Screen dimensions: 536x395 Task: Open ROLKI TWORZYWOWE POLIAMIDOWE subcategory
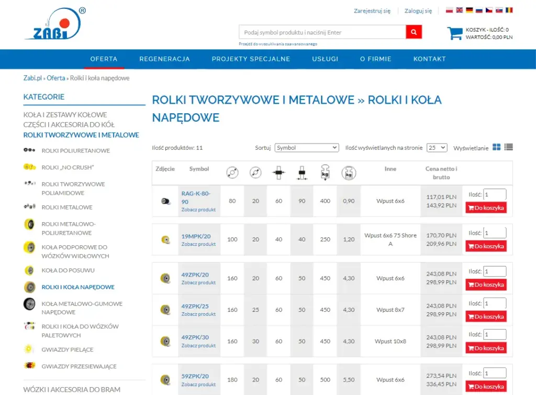(x=73, y=189)
